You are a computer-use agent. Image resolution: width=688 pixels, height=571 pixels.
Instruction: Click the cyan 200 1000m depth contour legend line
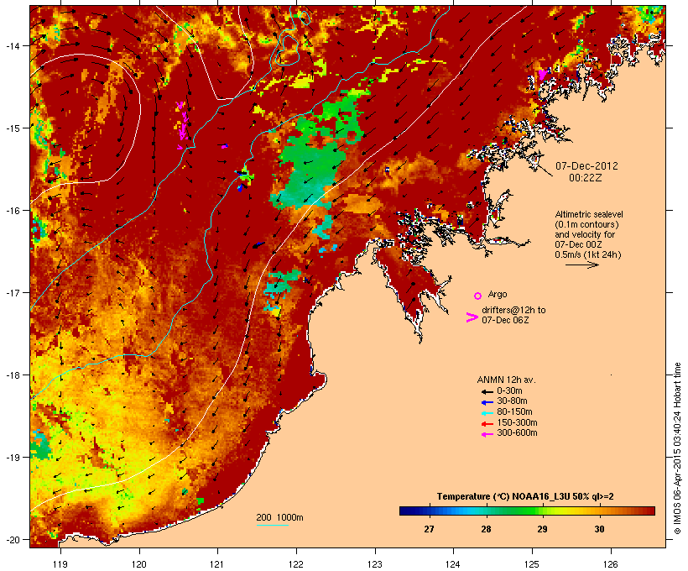pyautogui.click(x=272, y=525)
